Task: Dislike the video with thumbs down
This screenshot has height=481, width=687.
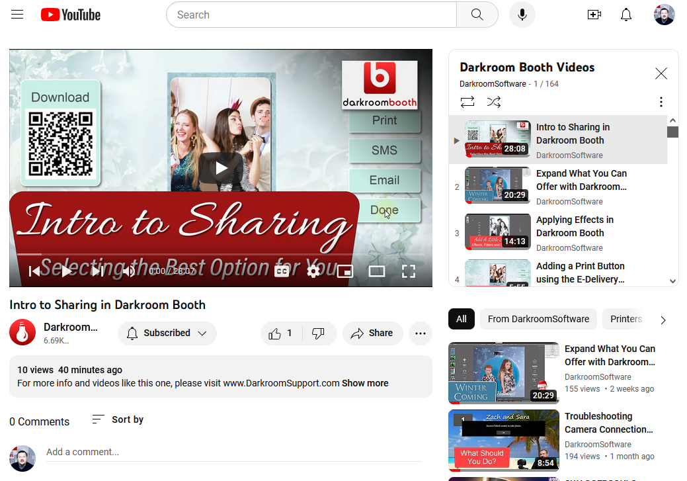Action: [319, 333]
